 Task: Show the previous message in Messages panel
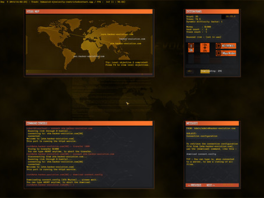pos(194,185)
